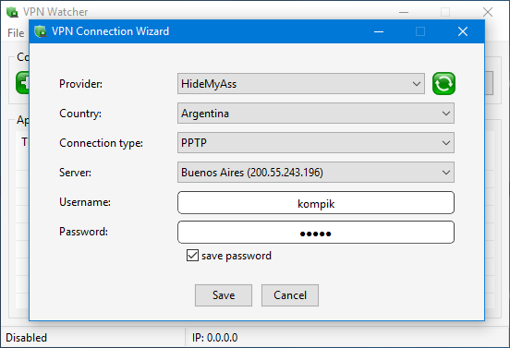The height and width of the screenshot is (348, 510).
Task: Click the Username: label
Action: pos(85,202)
